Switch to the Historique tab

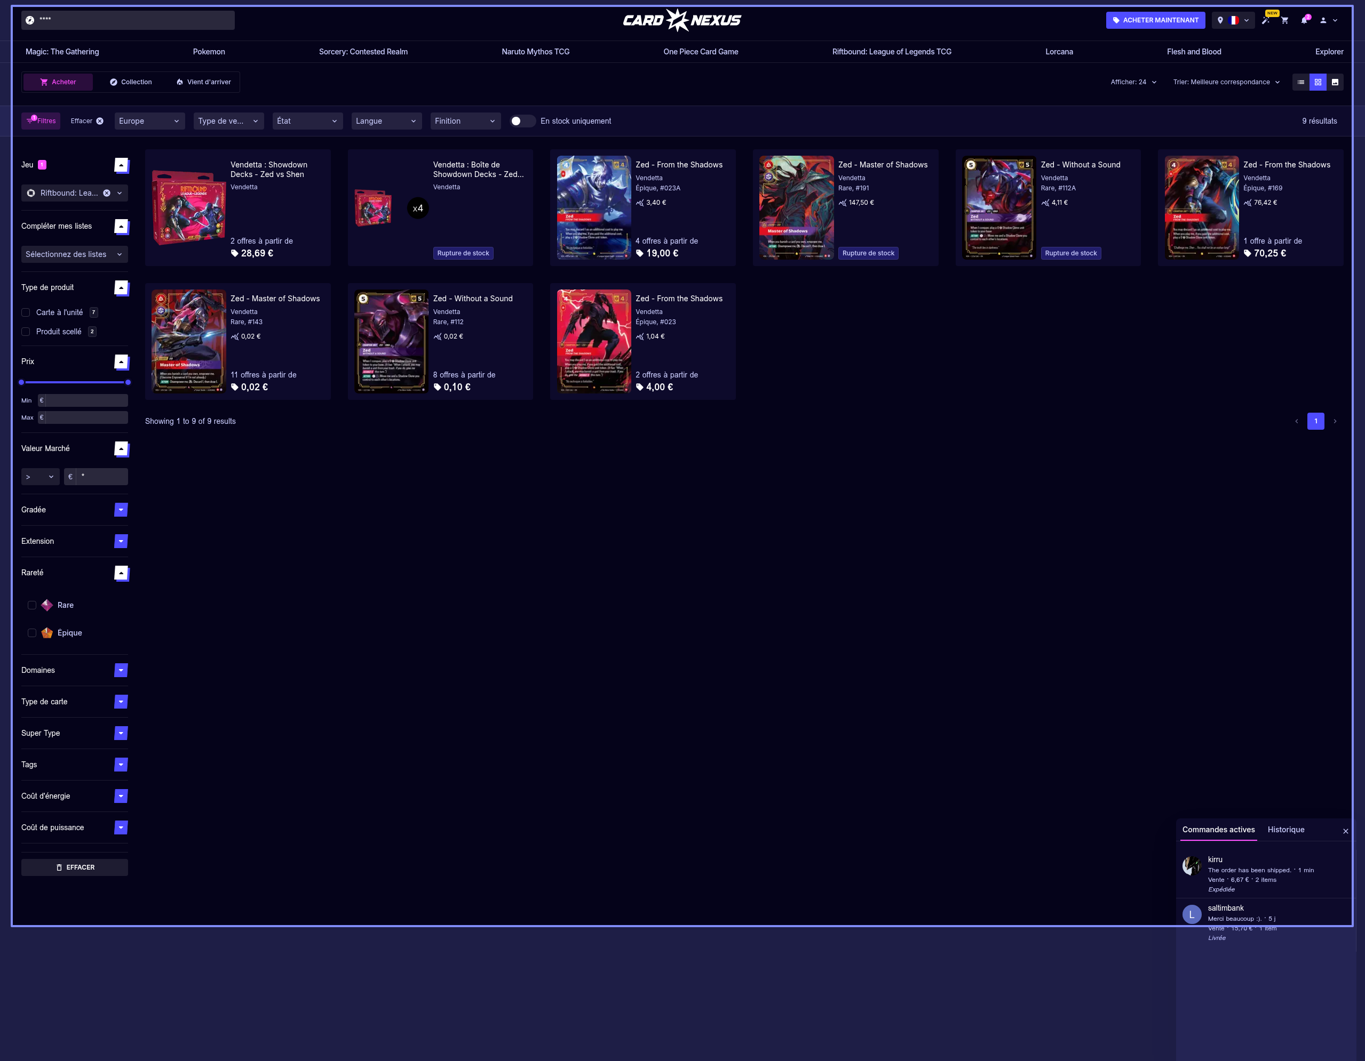pyautogui.click(x=1285, y=829)
